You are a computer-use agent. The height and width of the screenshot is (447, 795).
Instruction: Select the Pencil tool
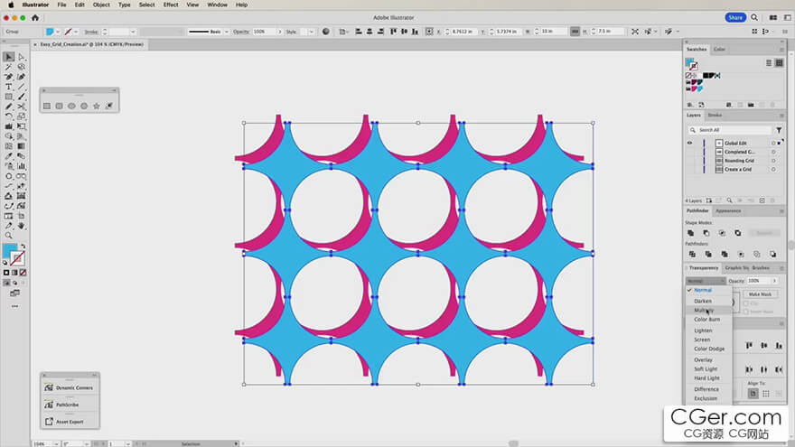click(x=9, y=107)
